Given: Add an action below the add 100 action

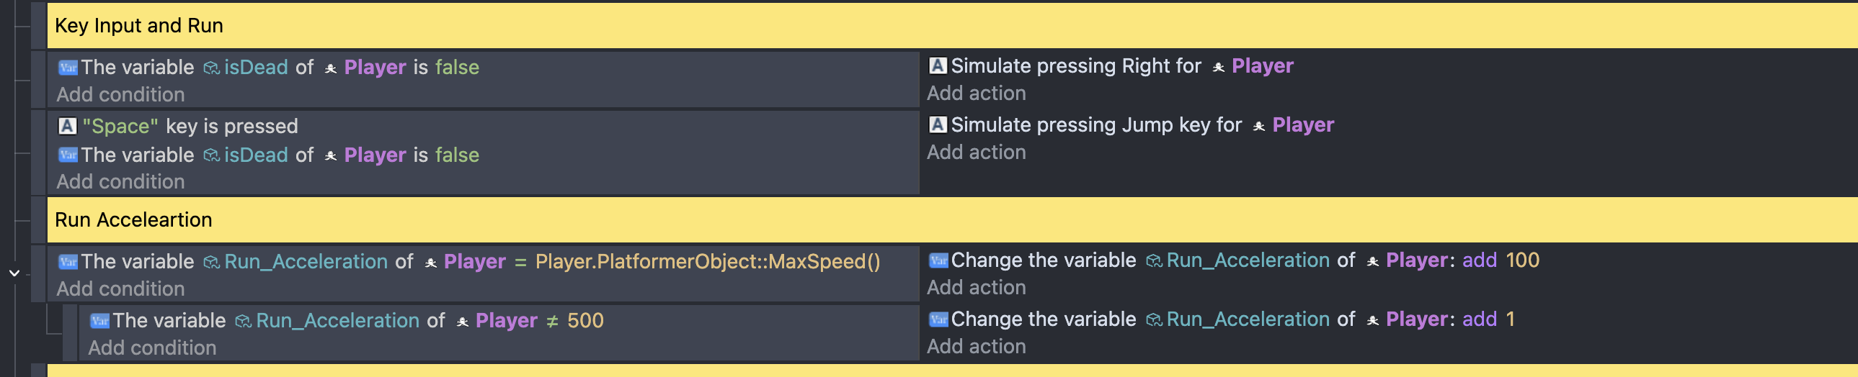Looking at the screenshot, I should (x=976, y=288).
